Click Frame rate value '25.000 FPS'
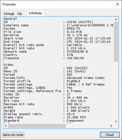Image resolution: width=122 pixels, height=140 pixels. click(x=76, y=117)
